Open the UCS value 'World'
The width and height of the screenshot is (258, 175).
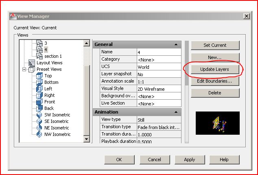coord(159,67)
